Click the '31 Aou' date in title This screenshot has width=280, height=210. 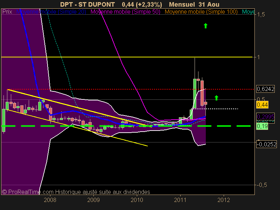209,5
